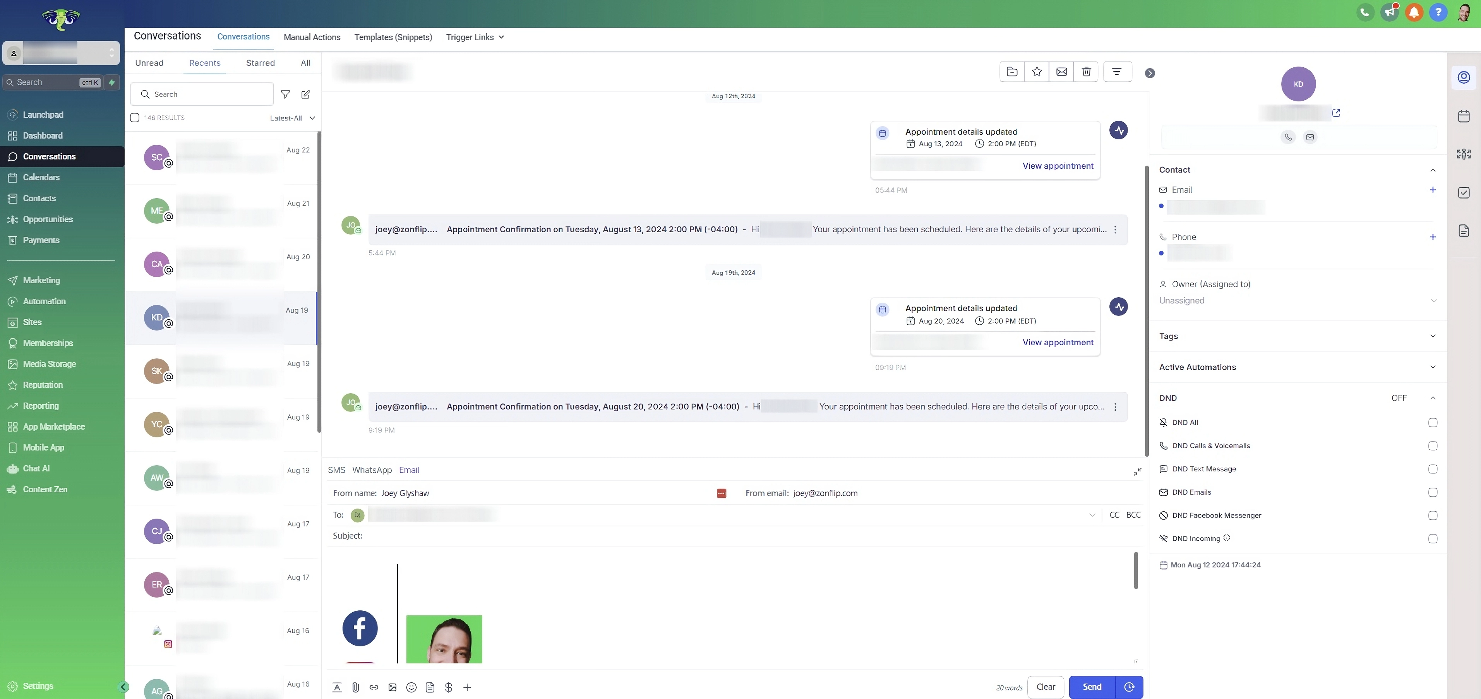This screenshot has height=699, width=1481.
Task: Check the DND All checkbox
Action: [1433, 423]
